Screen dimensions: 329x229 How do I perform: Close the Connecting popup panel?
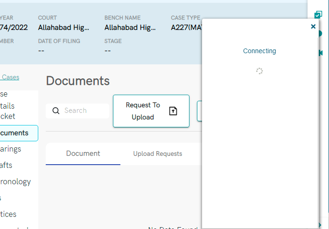tap(313, 27)
